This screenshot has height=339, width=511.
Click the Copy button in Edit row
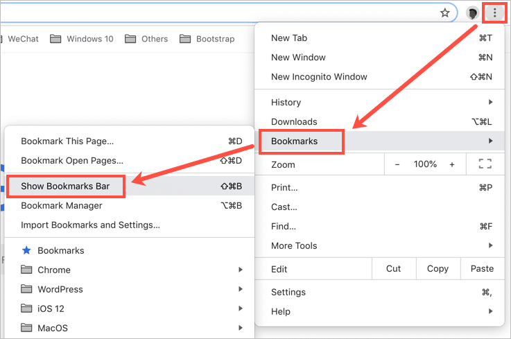pos(438,268)
